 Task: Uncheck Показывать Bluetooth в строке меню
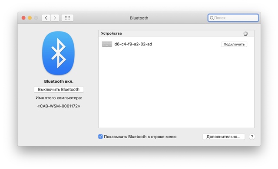tap(100, 136)
